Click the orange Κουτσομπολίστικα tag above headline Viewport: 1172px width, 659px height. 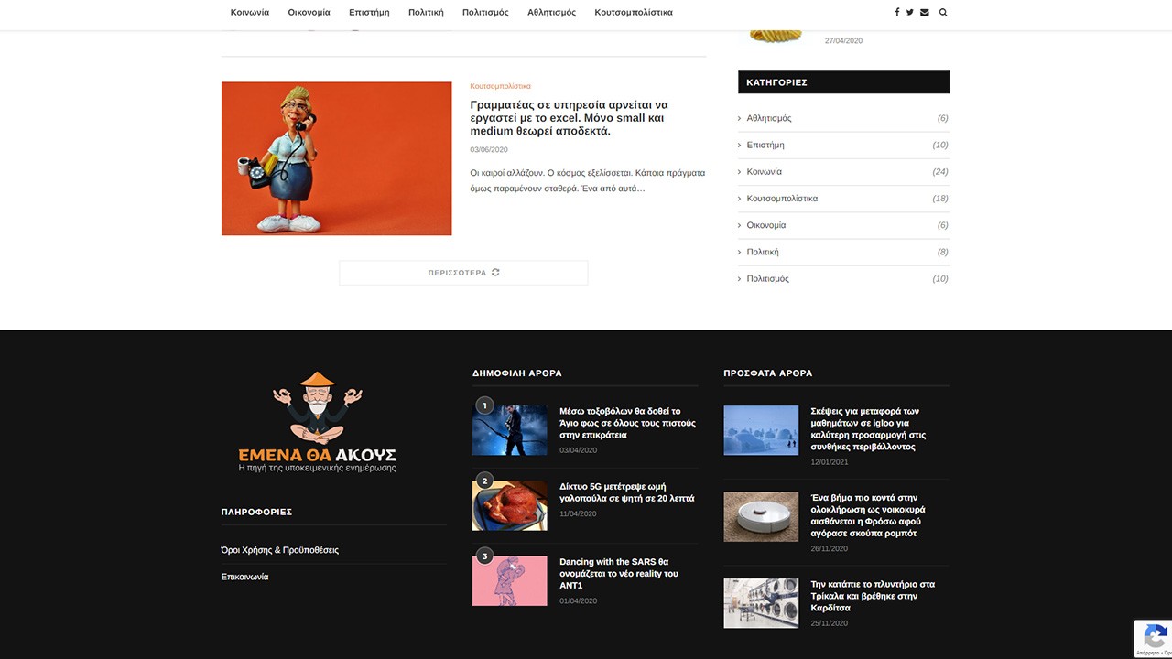click(500, 86)
